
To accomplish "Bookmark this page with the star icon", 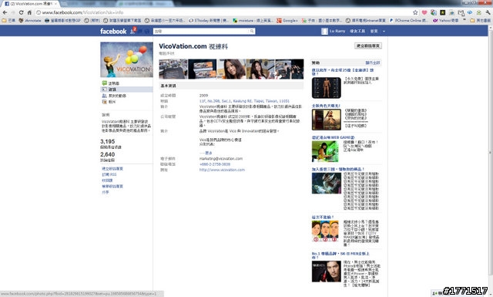I will coord(415,12).
